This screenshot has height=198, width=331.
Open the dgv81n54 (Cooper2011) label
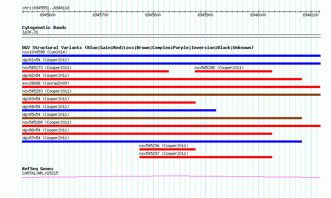46,60
